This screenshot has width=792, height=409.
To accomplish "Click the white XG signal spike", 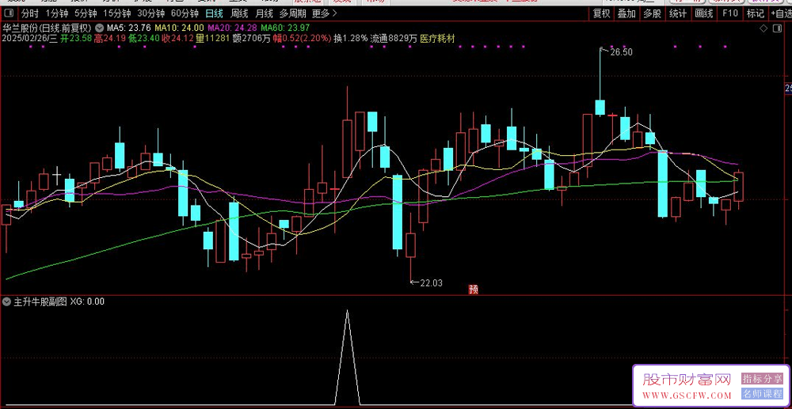I will click(x=347, y=357).
